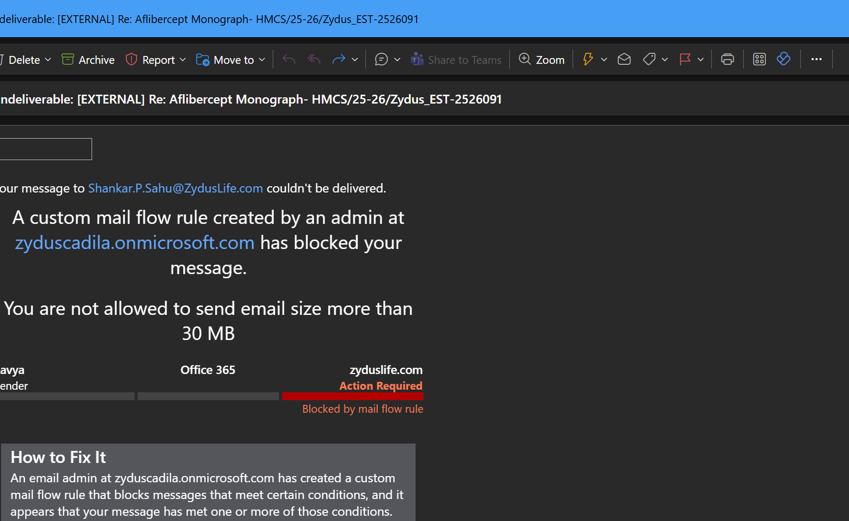Open the zyduscadila.onmicrosoft.com link
The image size is (849, 521).
(x=135, y=243)
